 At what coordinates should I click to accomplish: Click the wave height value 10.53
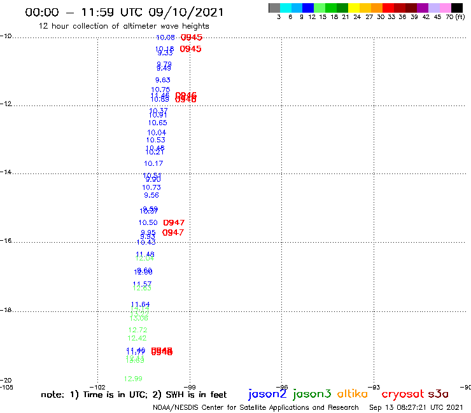pos(155,140)
